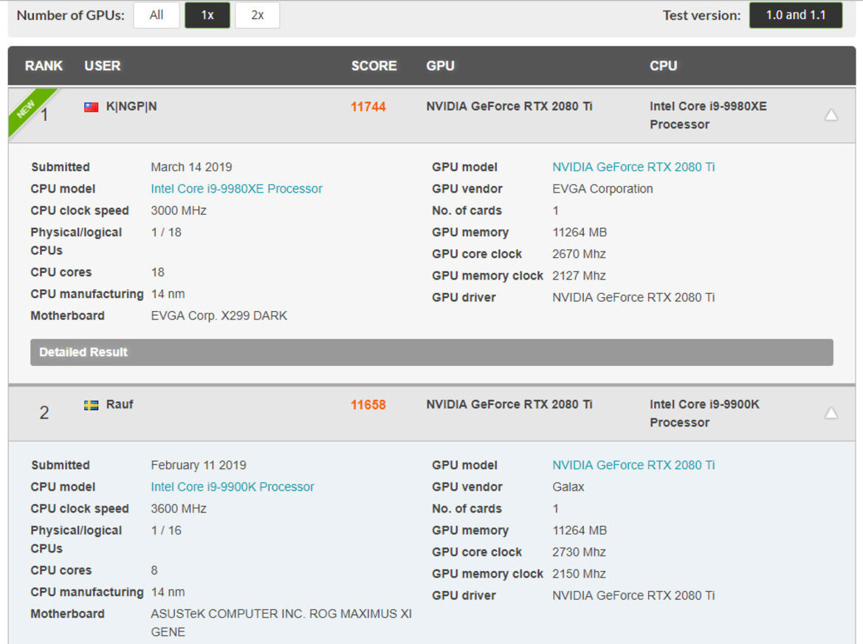Click 'March 14 2019' submitted date
The image size is (863, 644).
pyautogui.click(x=191, y=167)
